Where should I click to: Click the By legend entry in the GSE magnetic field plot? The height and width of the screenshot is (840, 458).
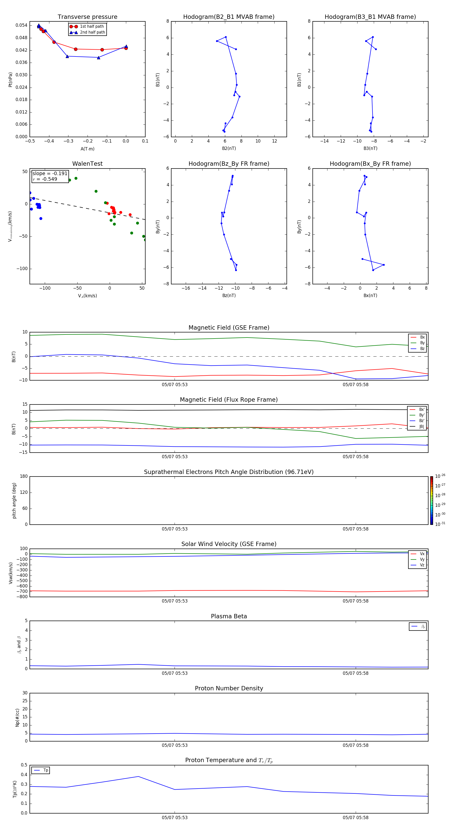pyautogui.click(x=418, y=343)
